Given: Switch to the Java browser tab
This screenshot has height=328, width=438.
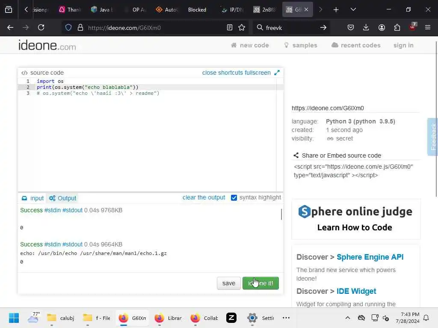Looking at the screenshot, I should (102, 10).
